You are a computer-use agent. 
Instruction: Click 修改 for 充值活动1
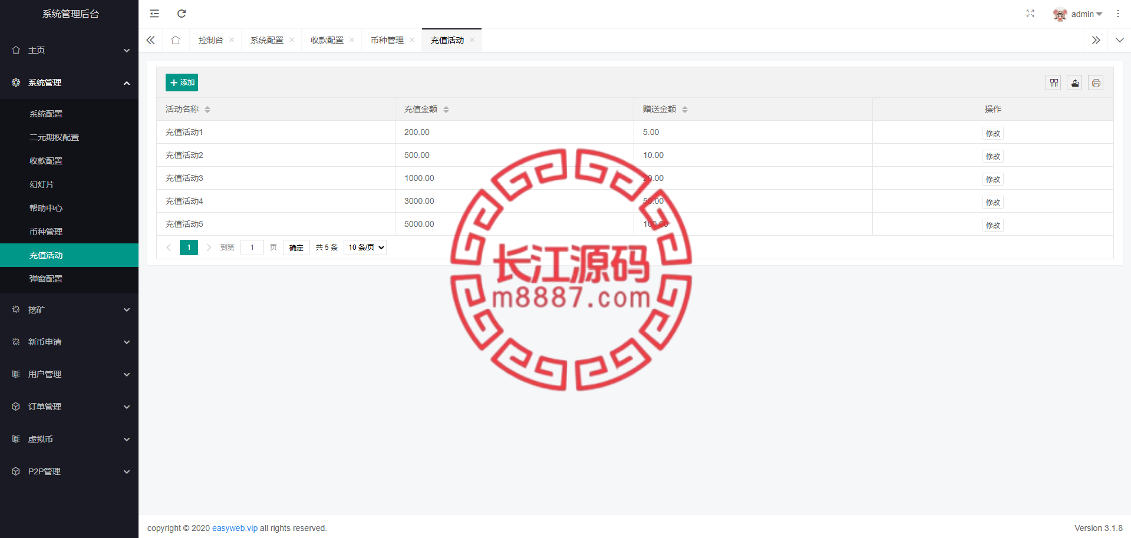[993, 133]
